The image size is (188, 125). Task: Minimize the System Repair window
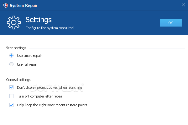(174, 5)
